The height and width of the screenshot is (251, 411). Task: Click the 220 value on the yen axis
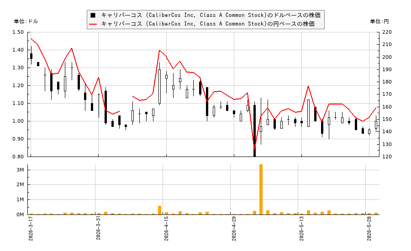(387, 32)
